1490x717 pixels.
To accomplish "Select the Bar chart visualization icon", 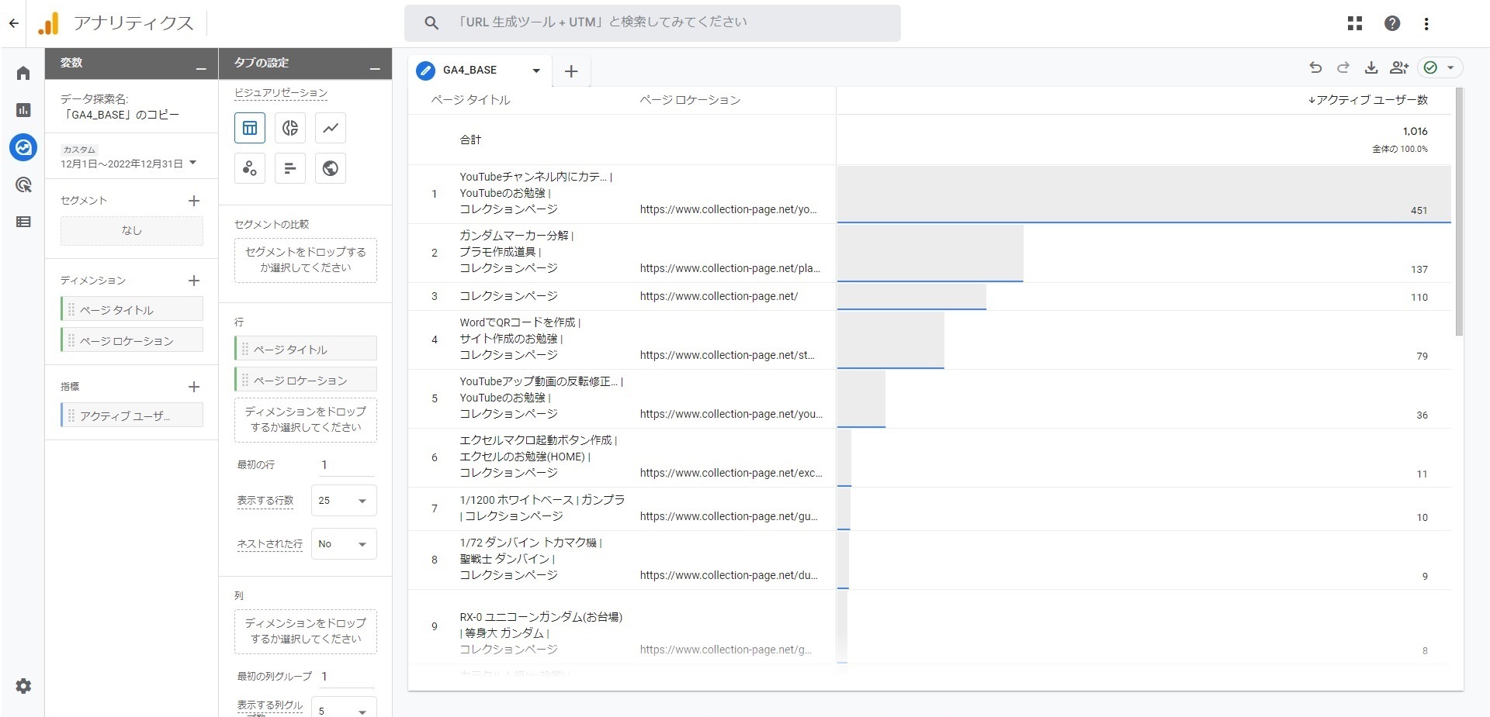I will tap(290, 168).
